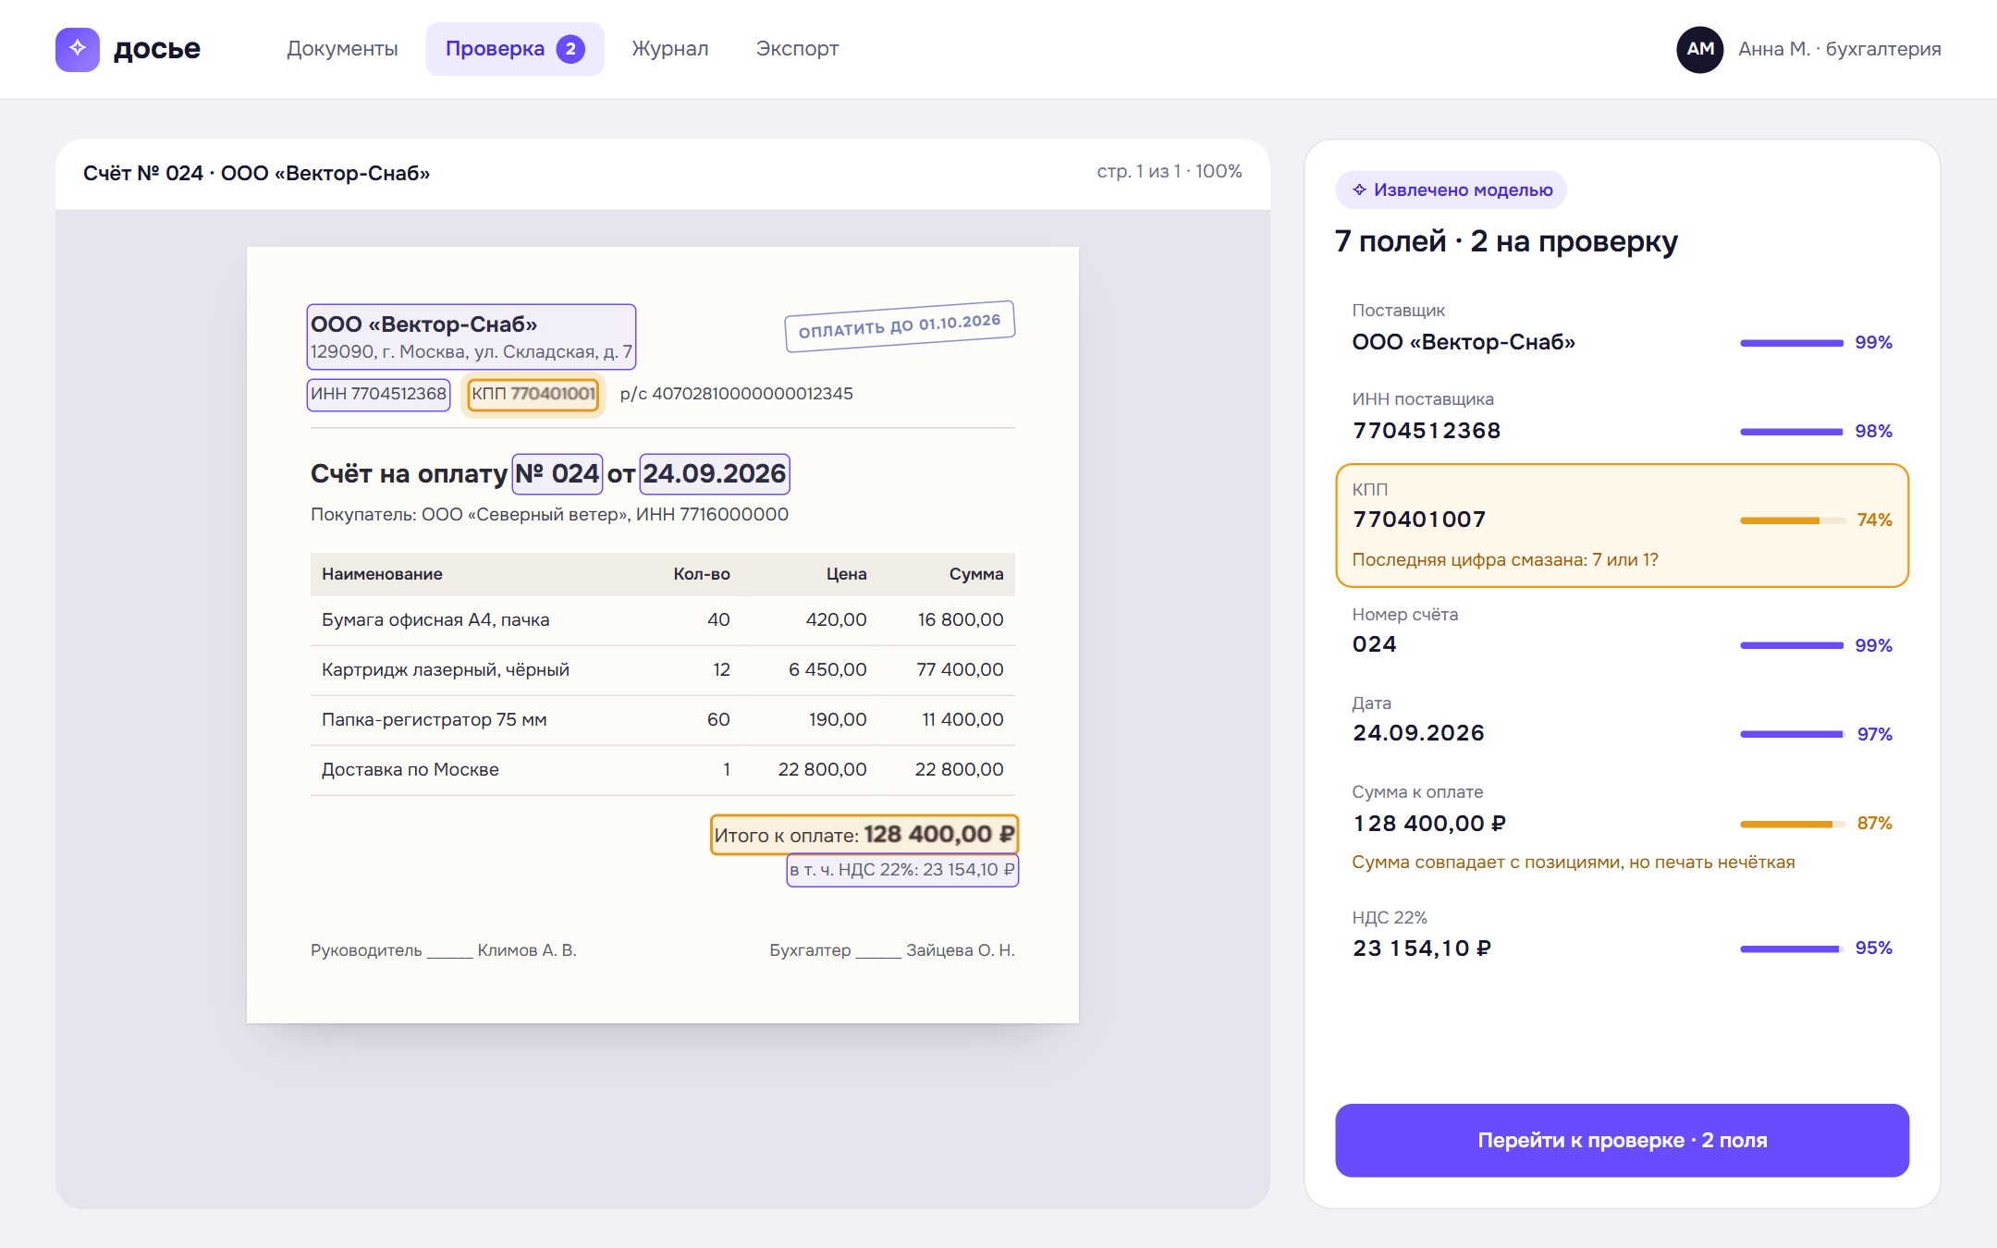Click the supplier name block on invoice

pos(472,336)
